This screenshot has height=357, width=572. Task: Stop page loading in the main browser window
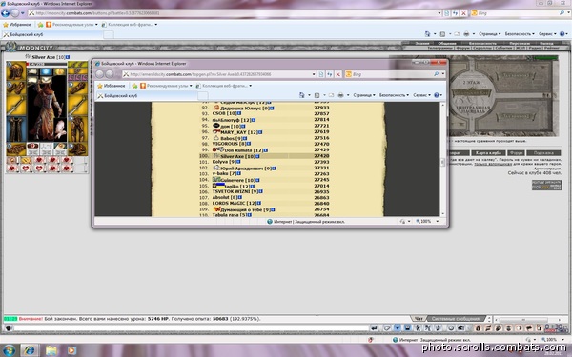coord(463,13)
